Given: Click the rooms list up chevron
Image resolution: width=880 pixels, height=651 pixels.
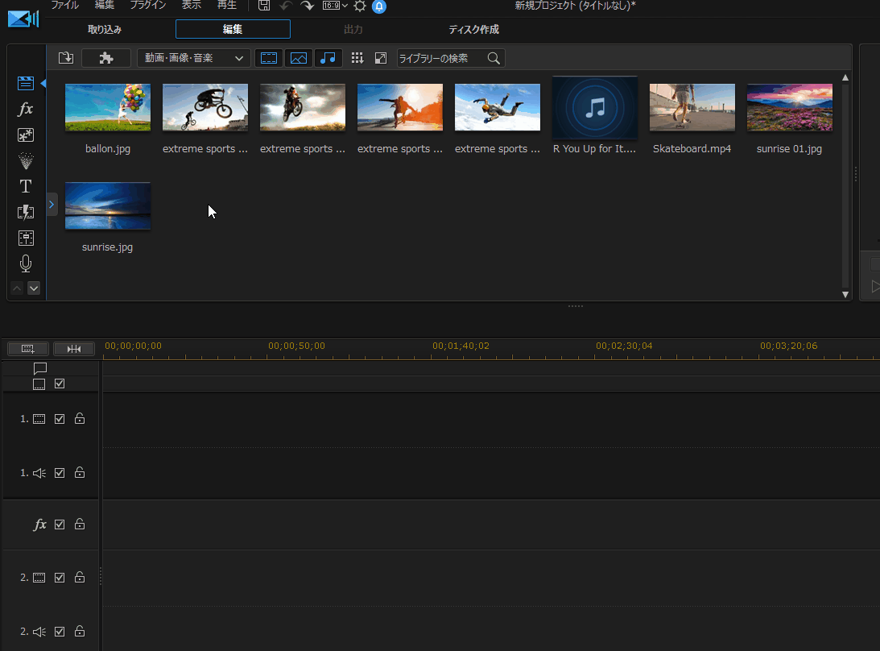Looking at the screenshot, I should tap(17, 288).
